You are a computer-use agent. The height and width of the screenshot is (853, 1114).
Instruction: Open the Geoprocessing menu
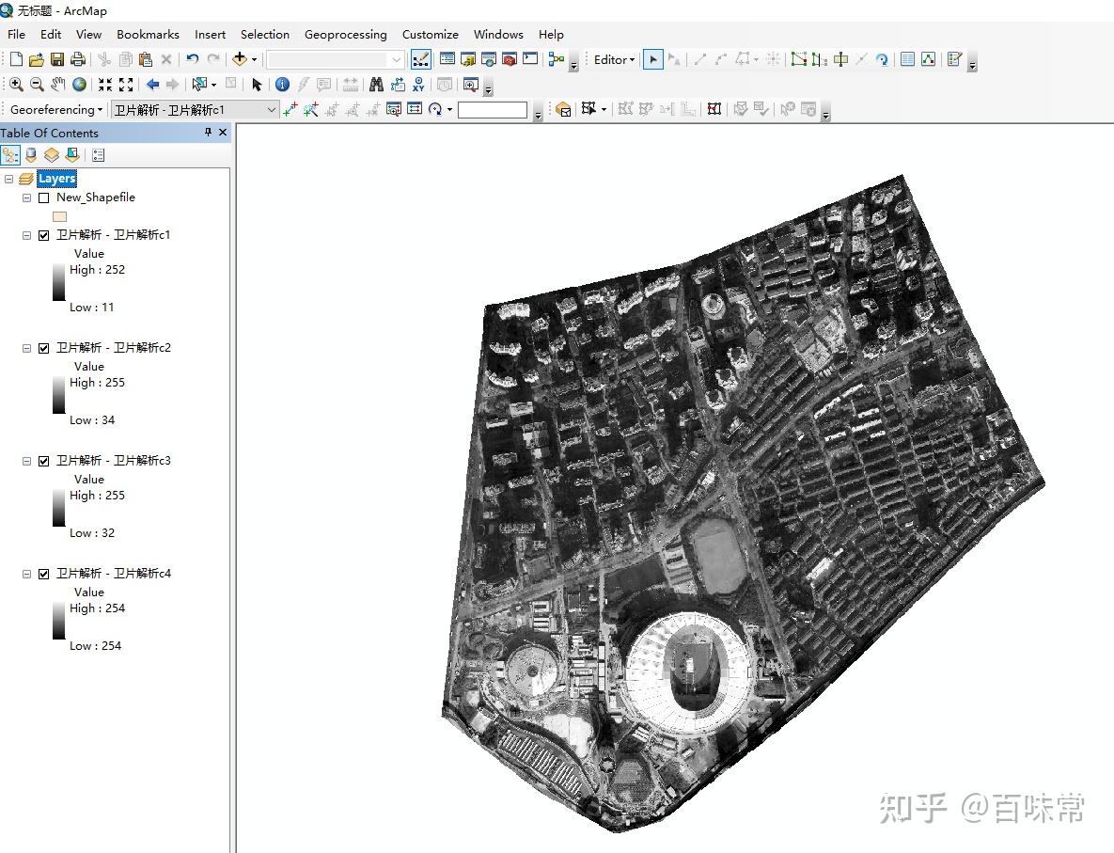tap(345, 35)
